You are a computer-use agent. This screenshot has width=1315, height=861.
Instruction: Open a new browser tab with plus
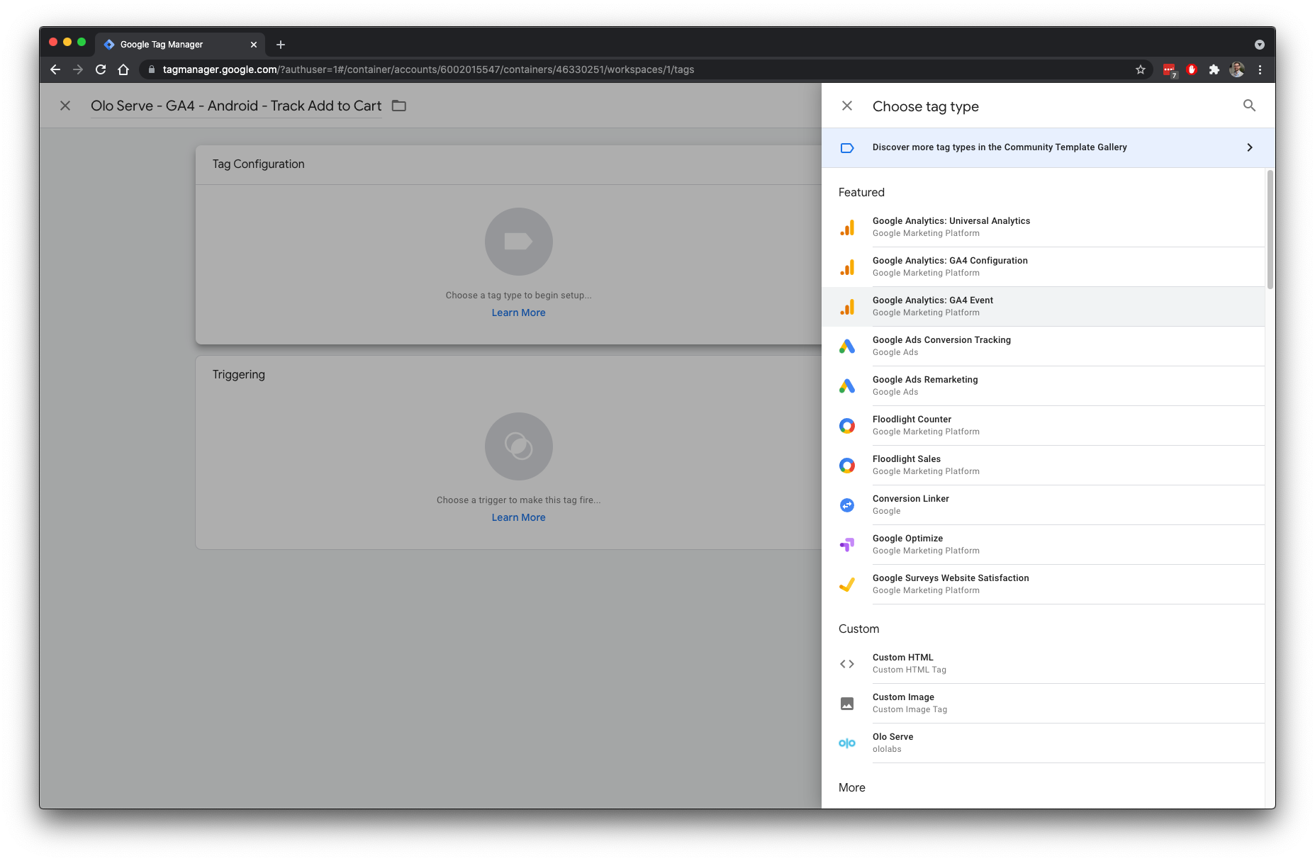coord(281,45)
